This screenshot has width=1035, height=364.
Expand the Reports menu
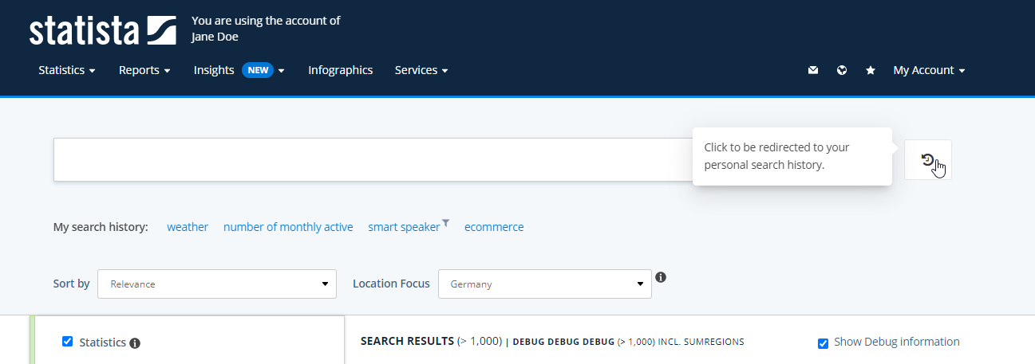coord(144,70)
